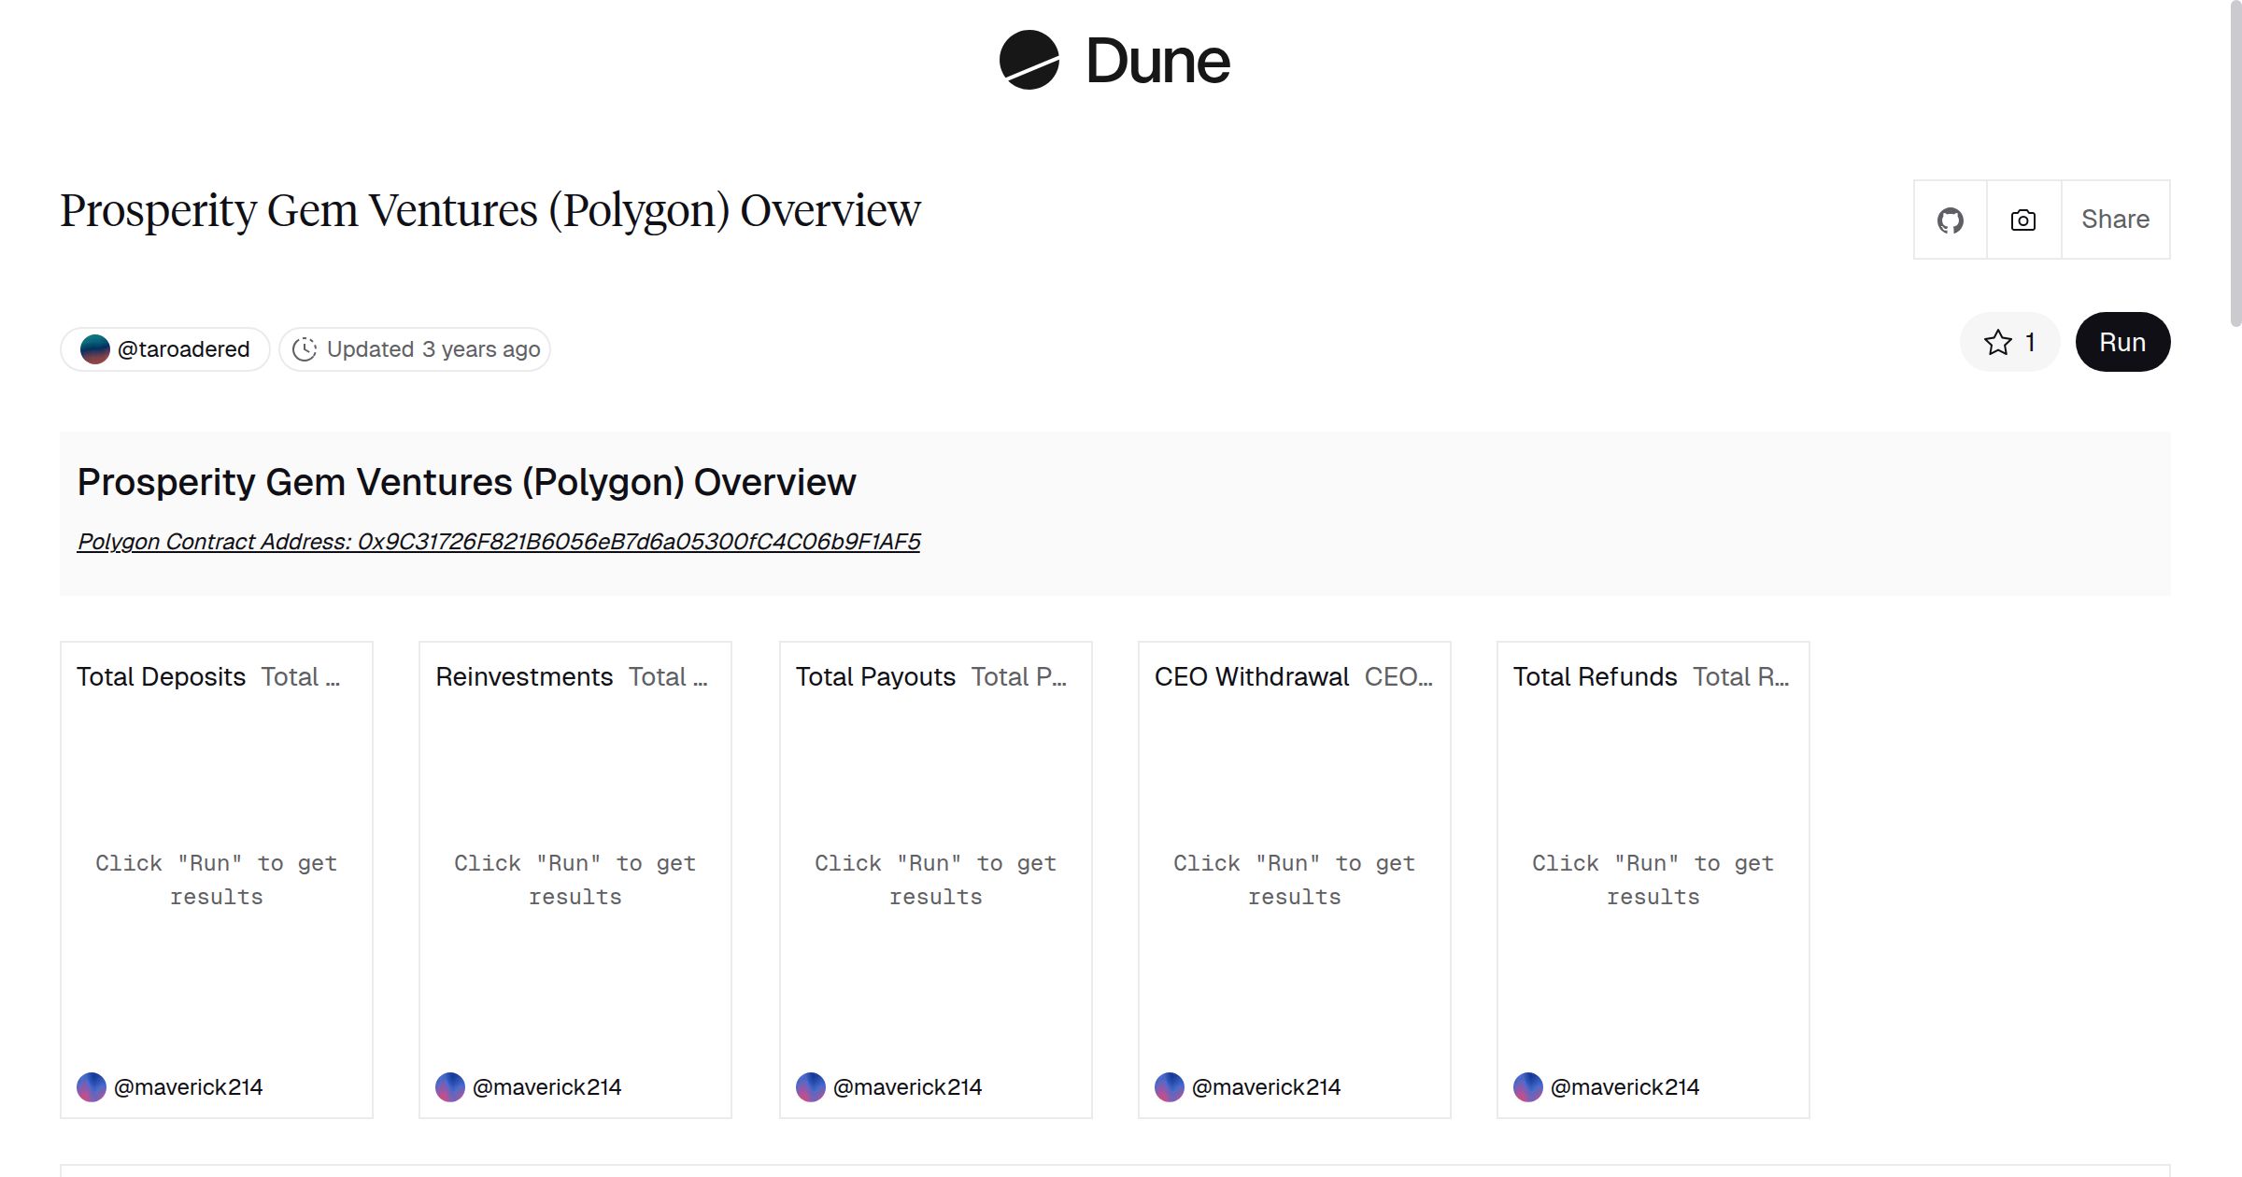Open the @taroadered author profile
Viewport: 2242px width, 1177px height.
pos(183,349)
